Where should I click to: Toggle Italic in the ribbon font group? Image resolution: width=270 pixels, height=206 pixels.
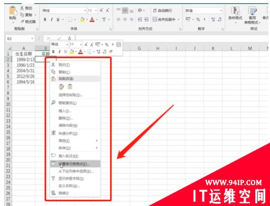tap(52, 20)
